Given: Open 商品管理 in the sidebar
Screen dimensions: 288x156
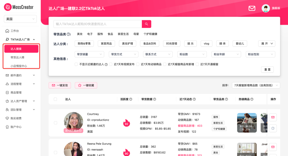Looking at the screenshot, I should coord(16,92).
